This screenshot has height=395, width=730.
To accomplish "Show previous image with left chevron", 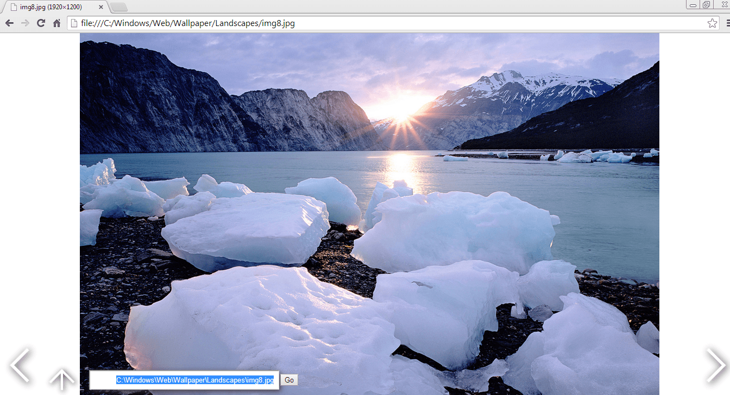I will coord(21,365).
